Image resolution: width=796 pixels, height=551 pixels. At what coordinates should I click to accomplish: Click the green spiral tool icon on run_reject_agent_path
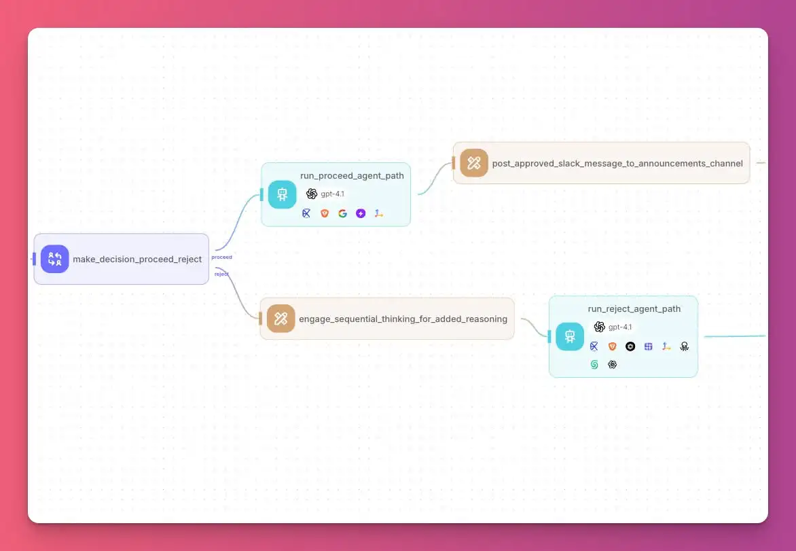594,364
